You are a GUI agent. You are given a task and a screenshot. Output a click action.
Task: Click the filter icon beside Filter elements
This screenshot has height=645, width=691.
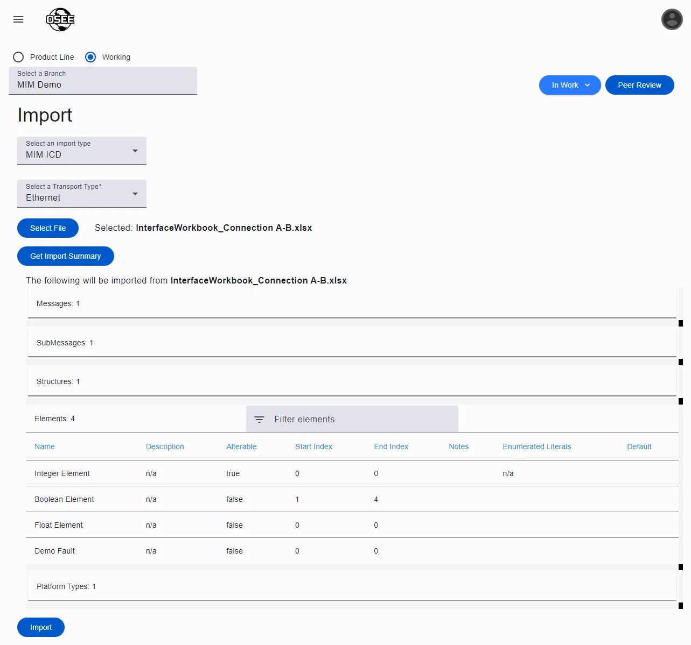tap(259, 420)
